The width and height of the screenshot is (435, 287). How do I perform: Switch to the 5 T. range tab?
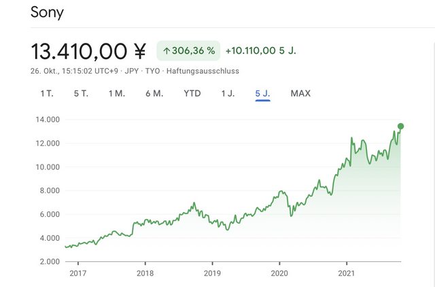pyautogui.click(x=81, y=94)
